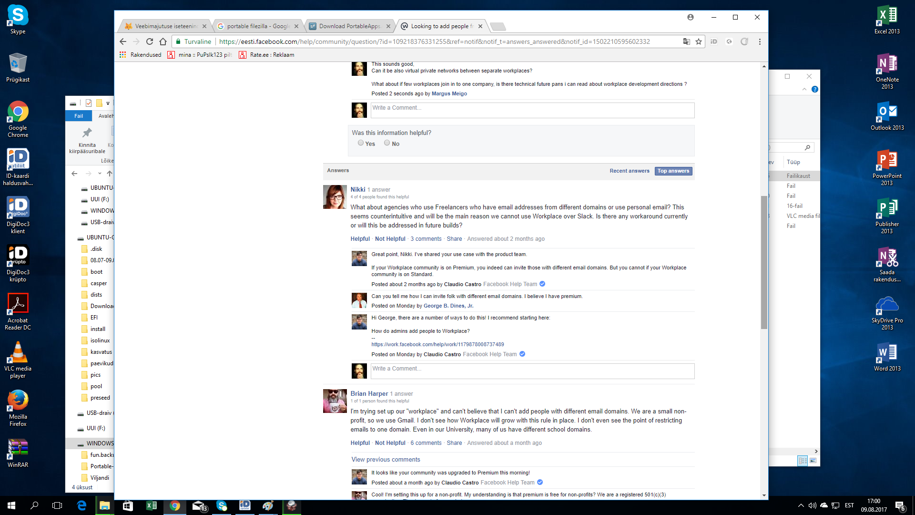
Task: Click the Skype icon in taskbar
Action: [222, 505]
